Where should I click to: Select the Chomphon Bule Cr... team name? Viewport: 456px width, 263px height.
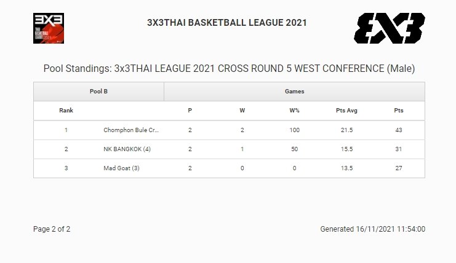(132, 130)
